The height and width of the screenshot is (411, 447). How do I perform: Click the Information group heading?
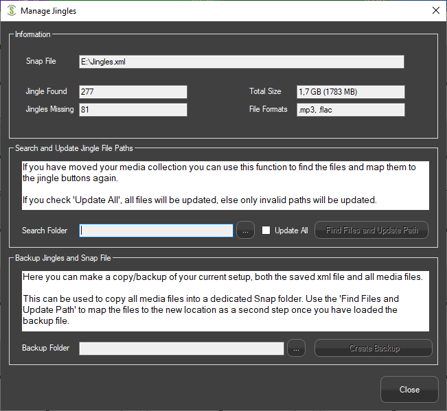coord(33,34)
